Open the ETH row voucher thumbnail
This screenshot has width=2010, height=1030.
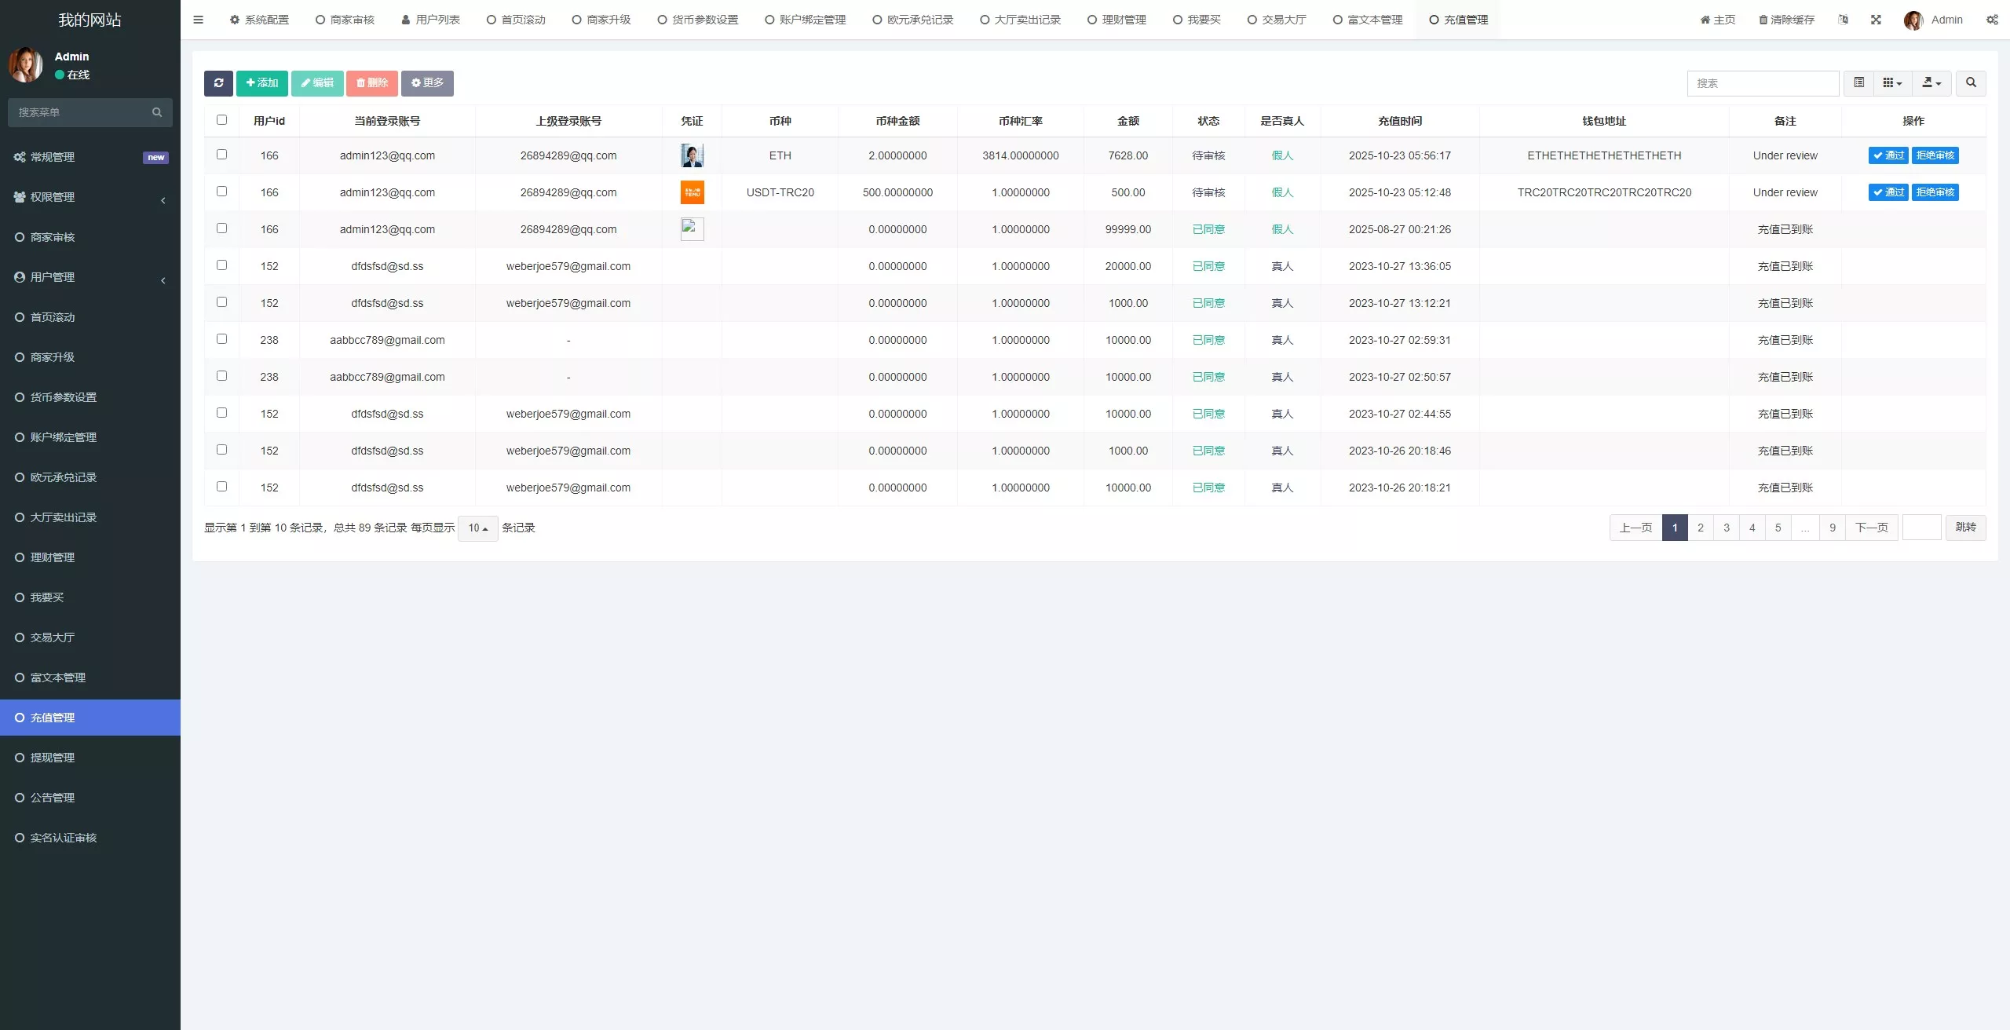tap(692, 155)
